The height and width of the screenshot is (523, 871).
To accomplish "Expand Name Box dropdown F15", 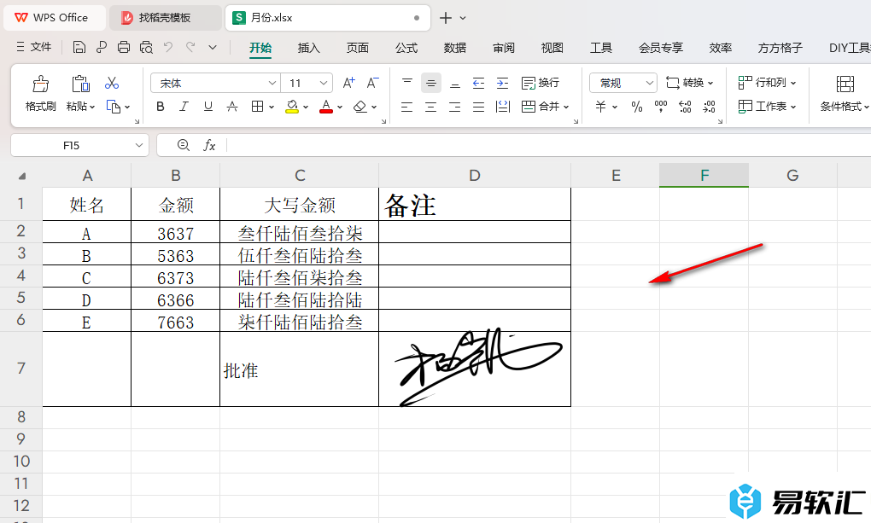I will [x=139, y=145].
